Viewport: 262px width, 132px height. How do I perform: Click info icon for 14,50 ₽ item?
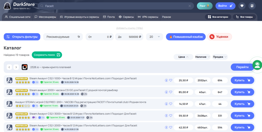166,104
